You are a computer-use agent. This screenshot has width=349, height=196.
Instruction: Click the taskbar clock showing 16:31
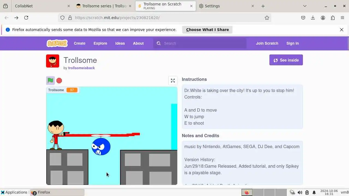click(329, 192)
